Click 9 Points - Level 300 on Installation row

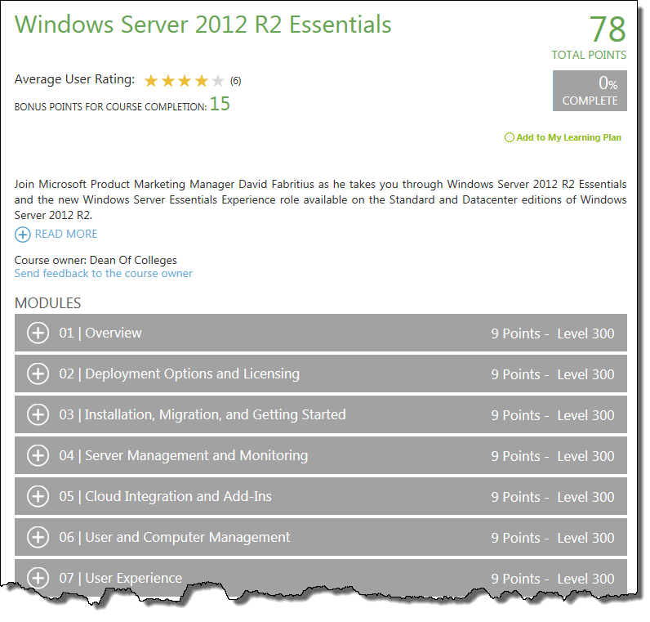tap(553, 415)
